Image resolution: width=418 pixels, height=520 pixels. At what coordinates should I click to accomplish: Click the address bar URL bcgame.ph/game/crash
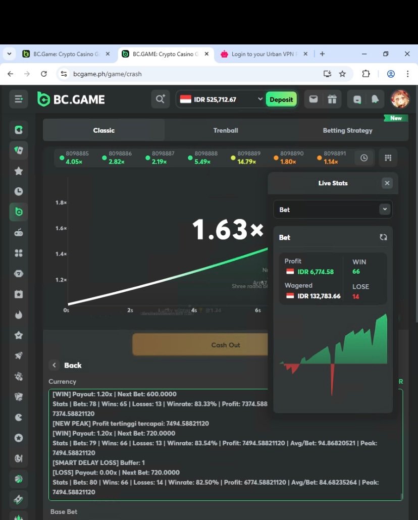coord(108,74)
